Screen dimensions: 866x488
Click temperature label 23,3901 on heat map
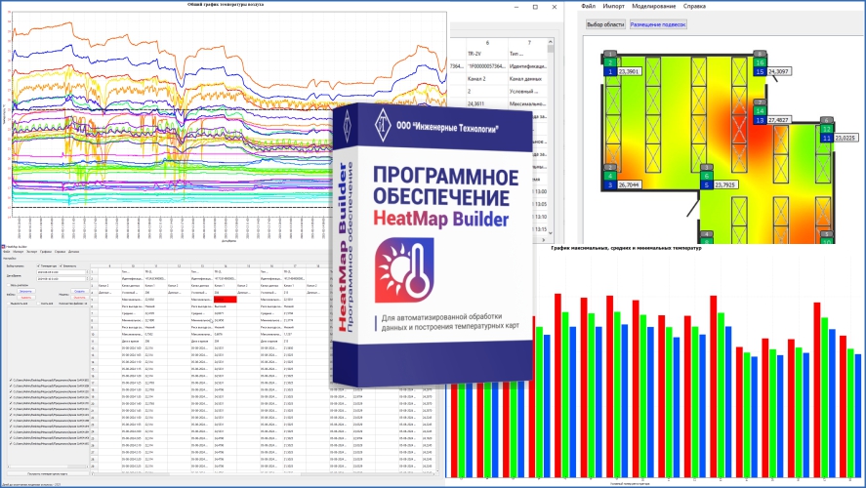tap(629, 72)
